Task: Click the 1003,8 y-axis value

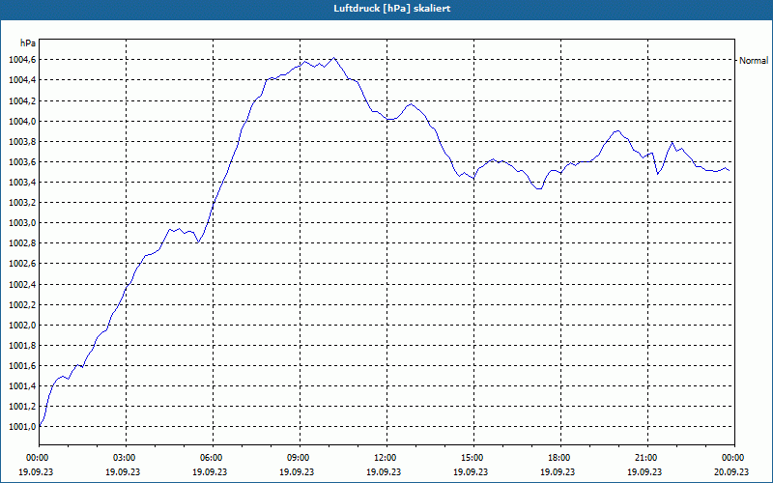Action: click(21, 142)
